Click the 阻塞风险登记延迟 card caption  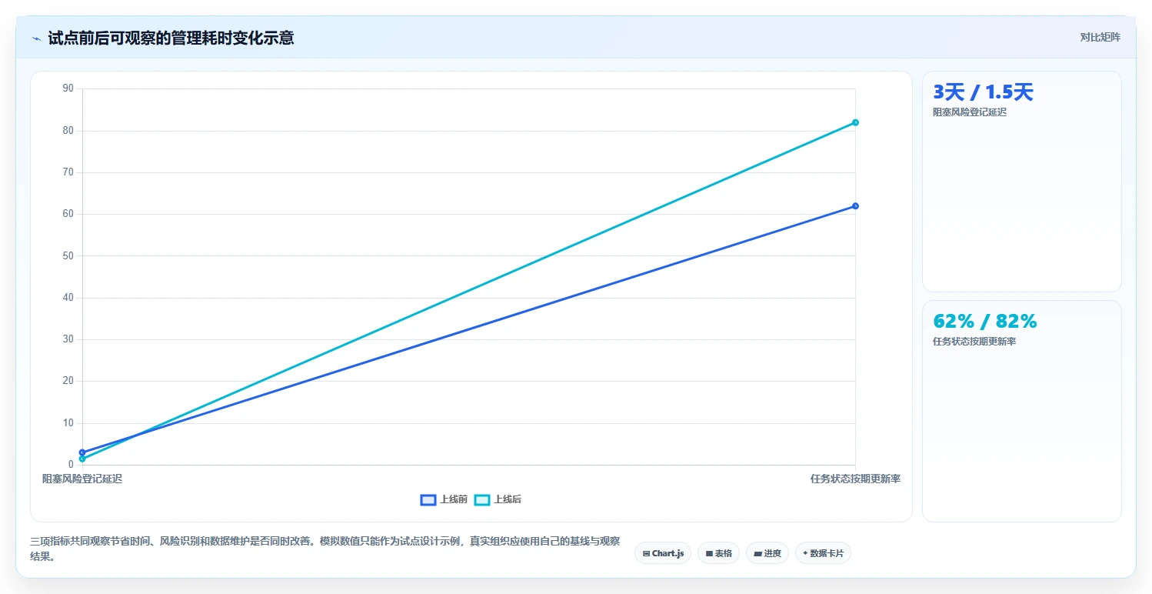pyautogui.click(x=970, y=112)
